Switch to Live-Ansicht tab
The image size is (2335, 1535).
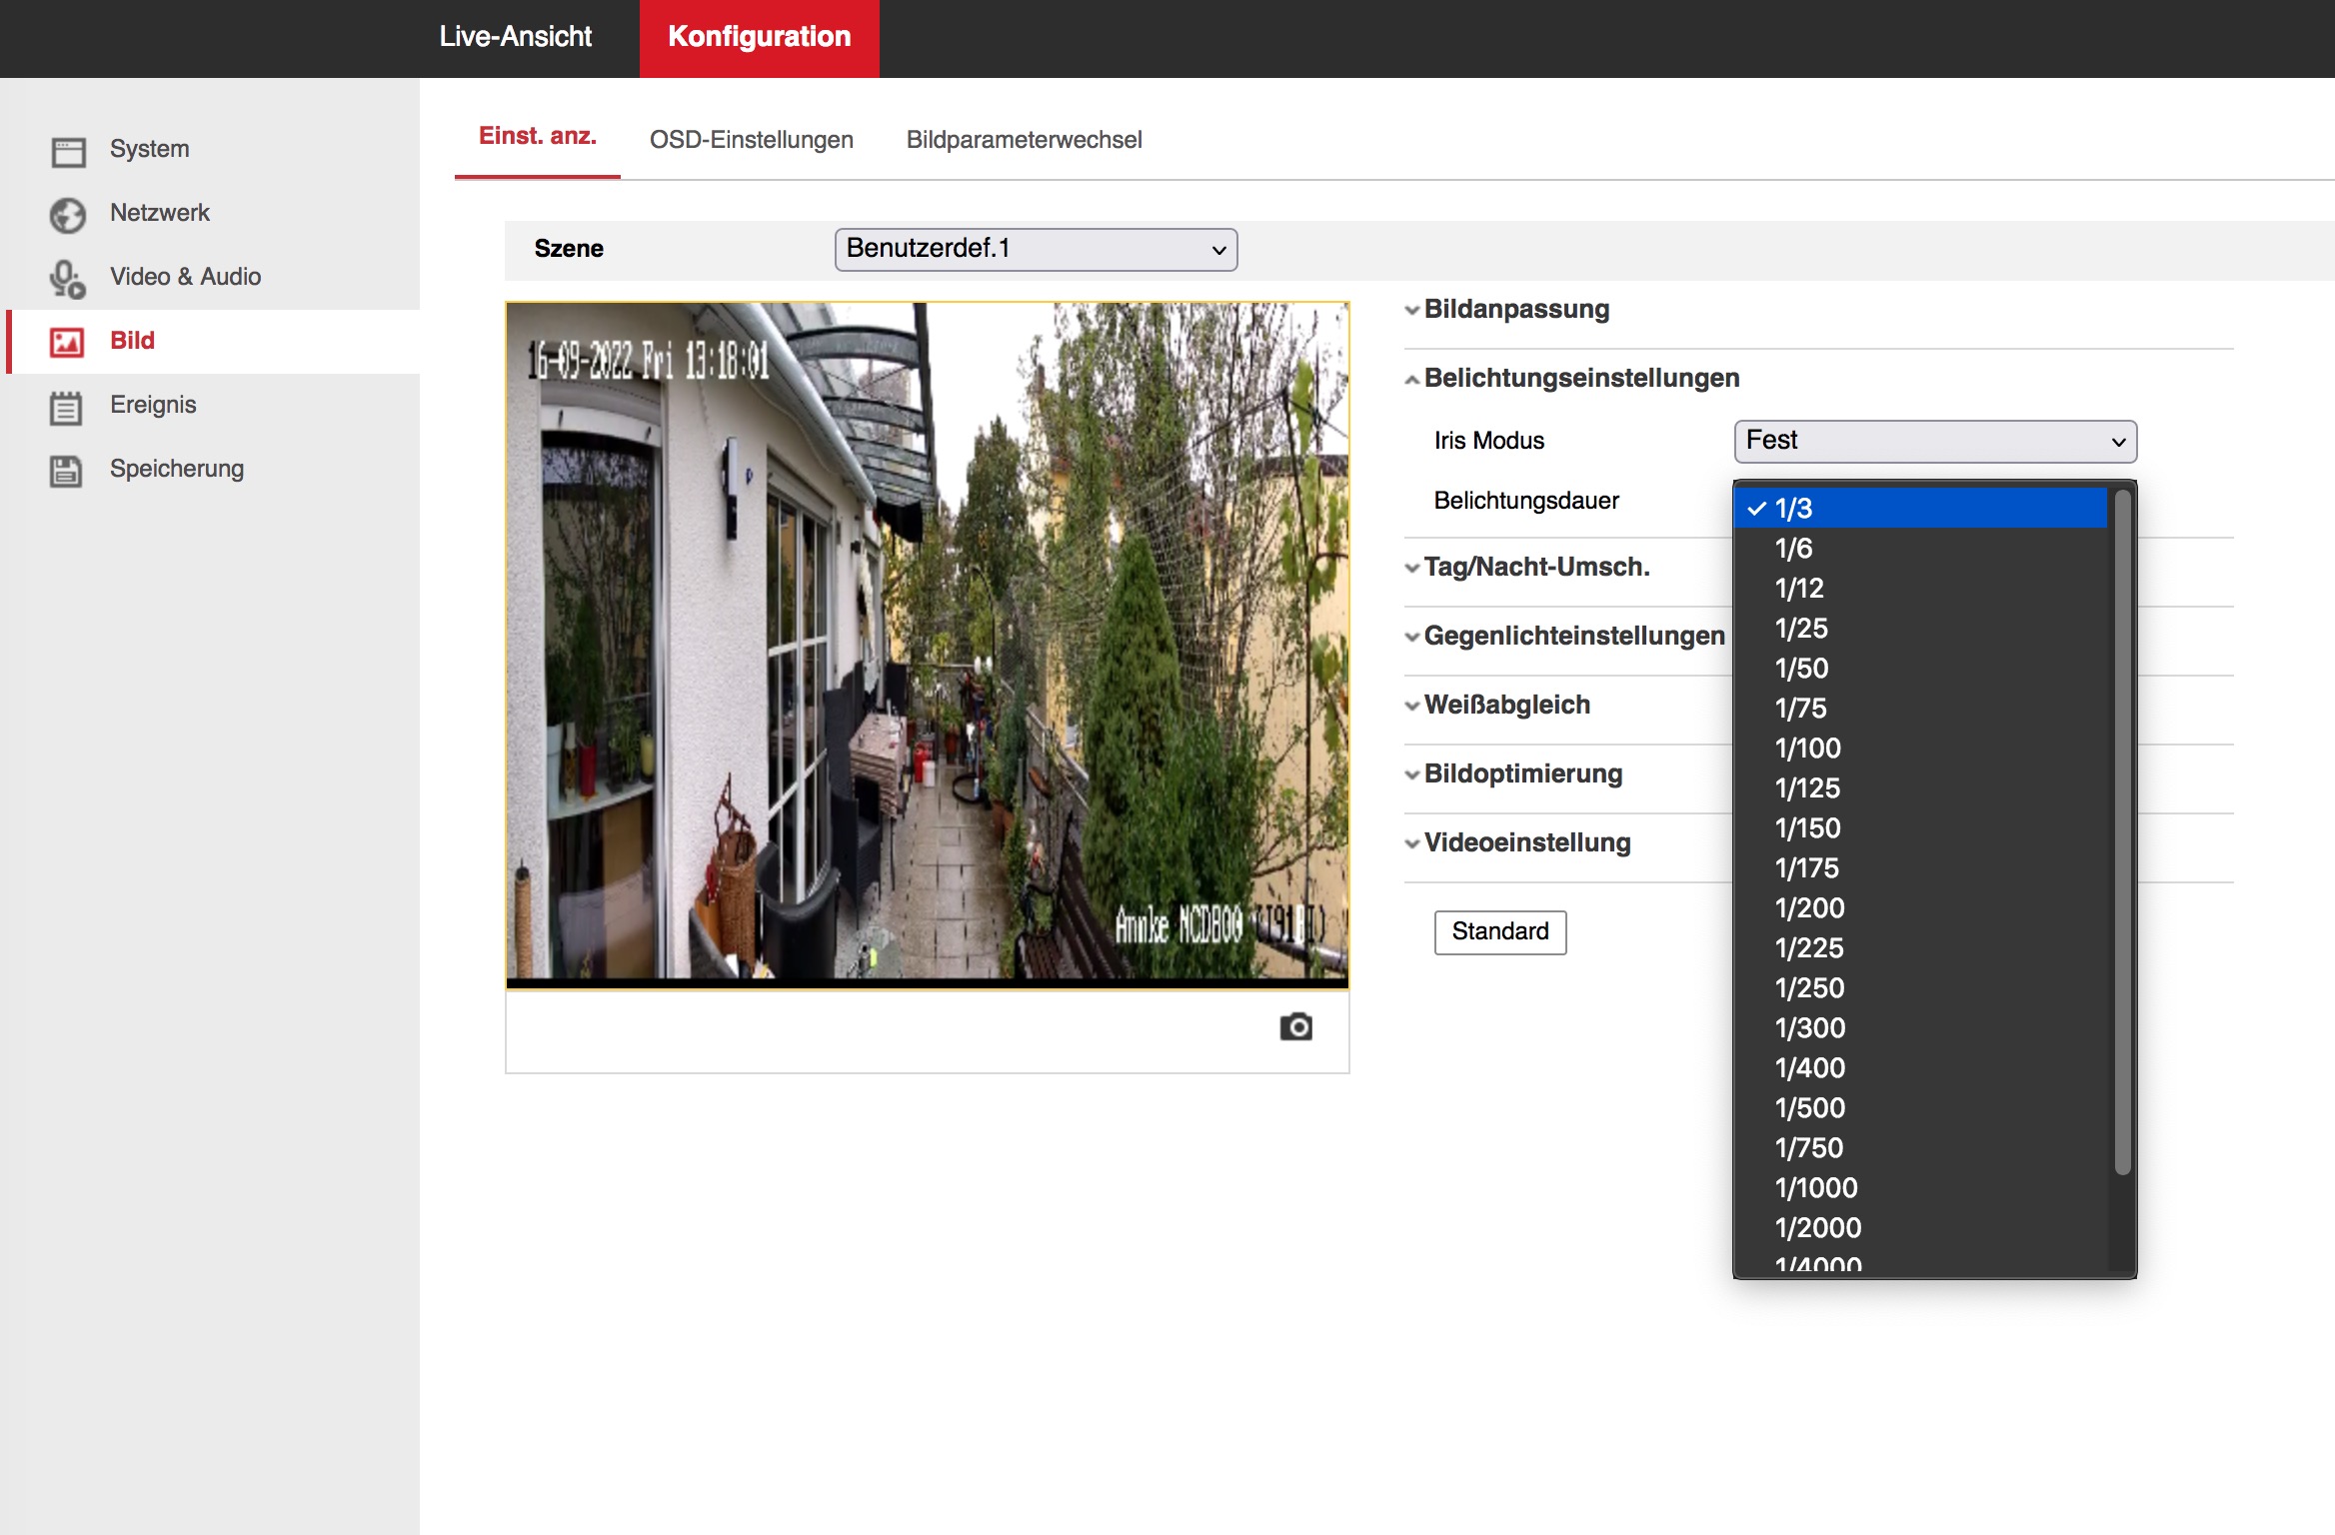[515, 37]
